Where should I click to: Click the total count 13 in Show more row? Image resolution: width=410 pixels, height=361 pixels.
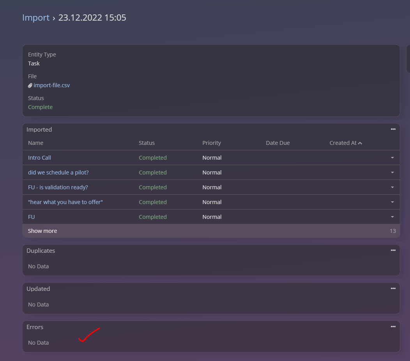[x=393, y=231]
